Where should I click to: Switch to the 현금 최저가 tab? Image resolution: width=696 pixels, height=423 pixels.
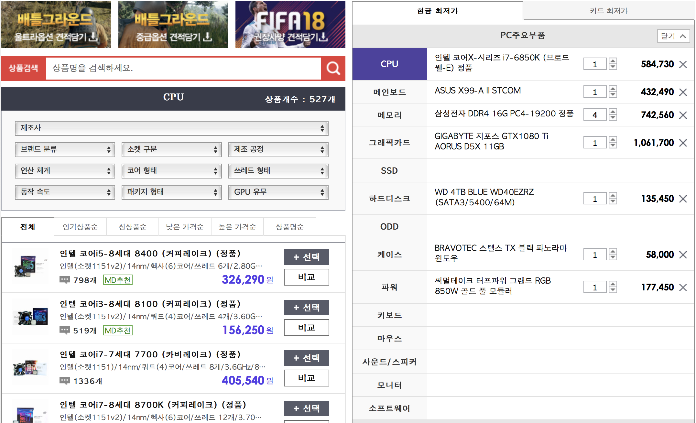click(438, 11)
